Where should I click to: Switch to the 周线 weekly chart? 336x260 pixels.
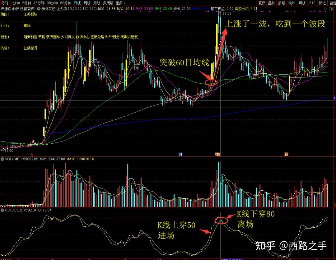tap(87, 3)
